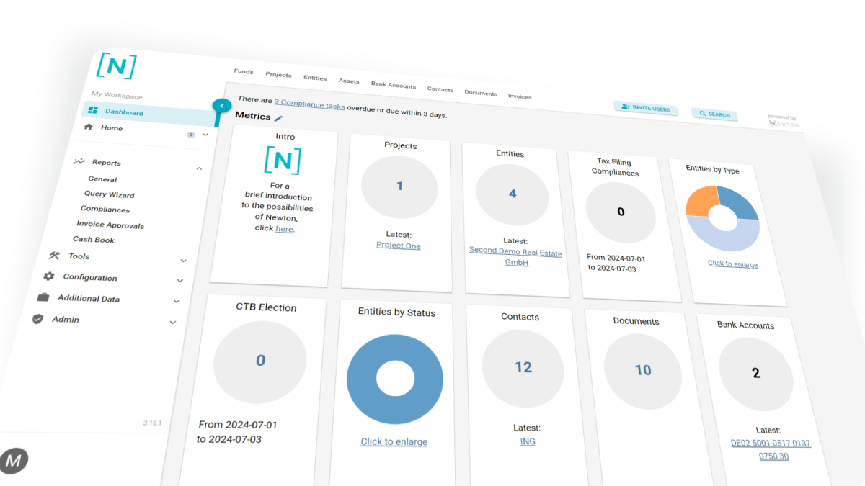Collapse sidebar with teal arrow button

pyautogui.click(x=222, y=106)
